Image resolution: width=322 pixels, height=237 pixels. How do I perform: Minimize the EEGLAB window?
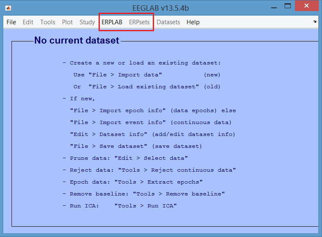274,7
